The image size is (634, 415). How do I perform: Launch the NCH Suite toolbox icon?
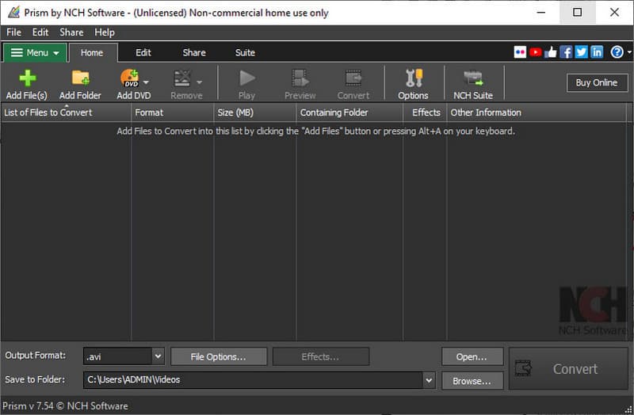click(473, 78)
